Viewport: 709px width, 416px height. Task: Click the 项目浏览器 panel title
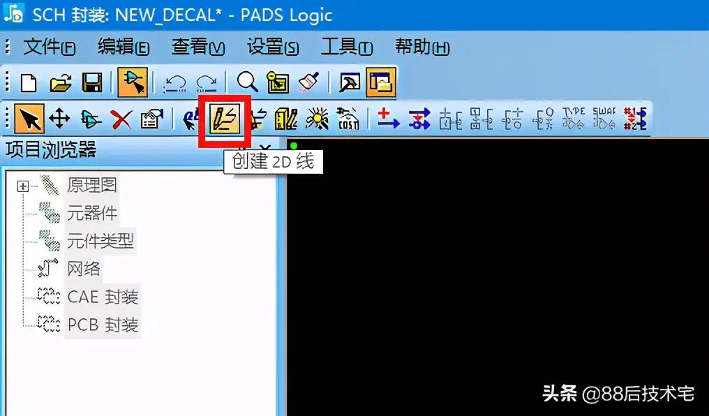click(x=51, y=149)
